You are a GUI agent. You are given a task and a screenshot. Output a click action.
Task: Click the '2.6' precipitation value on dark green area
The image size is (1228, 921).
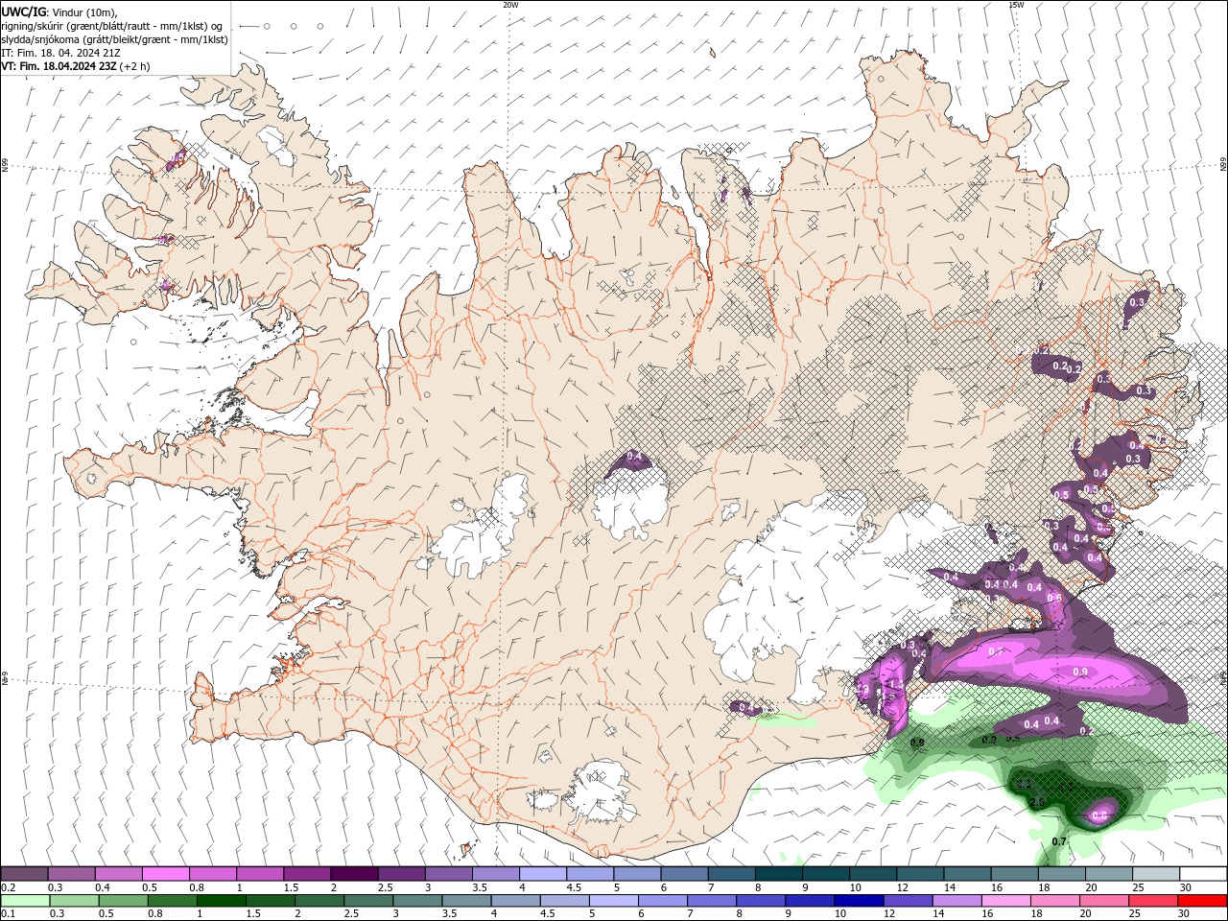click(1037, 802)
